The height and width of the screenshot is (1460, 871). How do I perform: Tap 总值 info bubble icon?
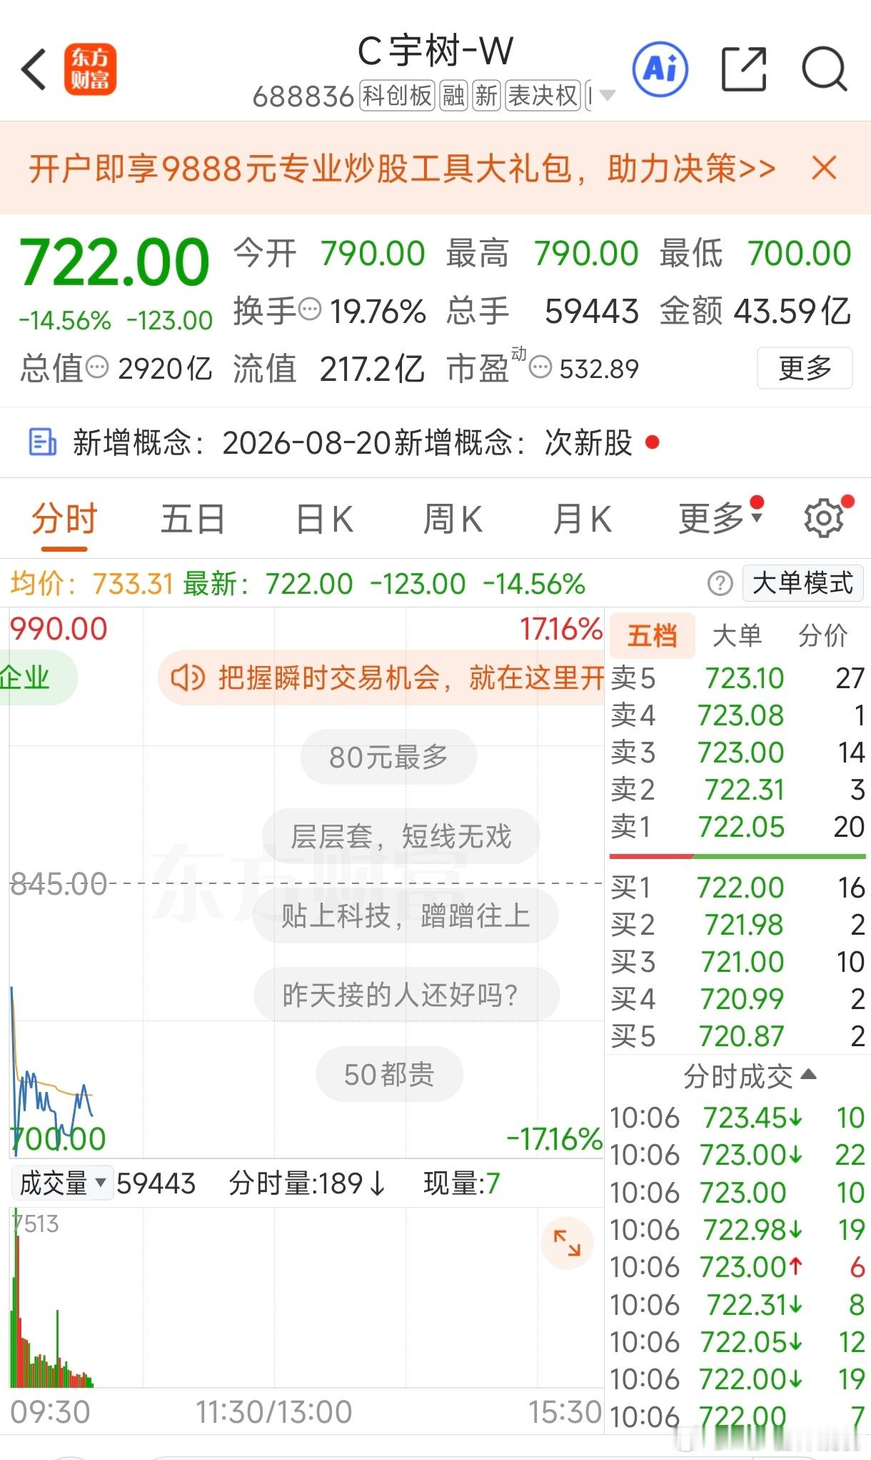97,367
